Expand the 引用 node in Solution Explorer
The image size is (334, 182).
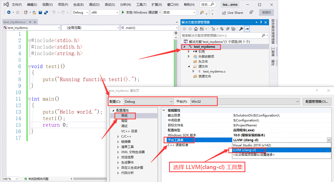point(189,51)
